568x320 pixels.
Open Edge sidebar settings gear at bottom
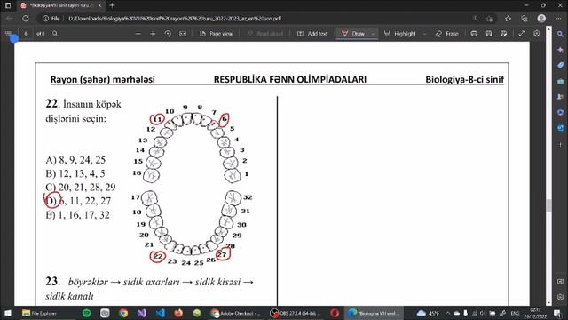coord(560,297)
